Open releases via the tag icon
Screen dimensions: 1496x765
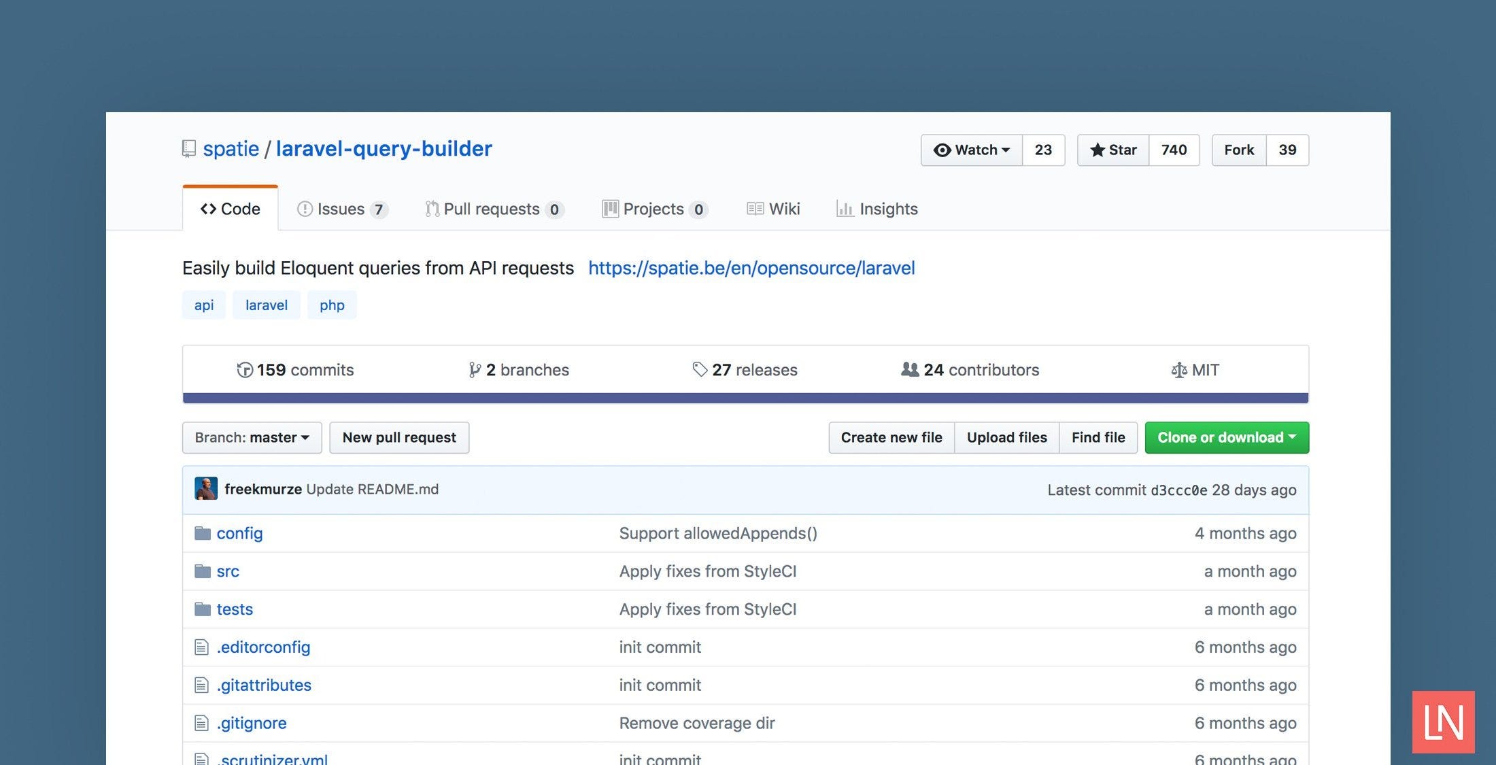point(699,369)
